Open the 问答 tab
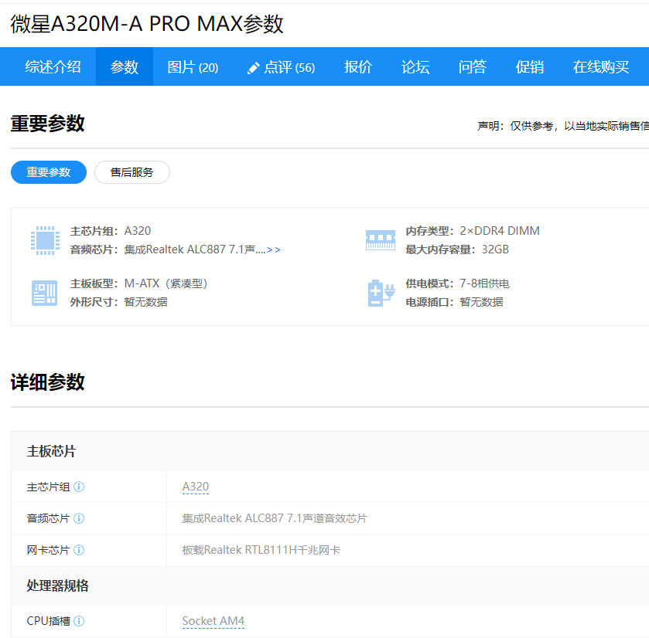The image size is (649, 638). pos(473,66)
